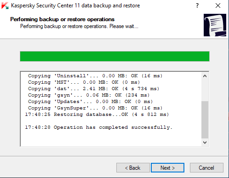The image size is (229, 178).
Task: Select the Copying 'dat' 2.41 MB log entry
Action: (x=93, y=89)
